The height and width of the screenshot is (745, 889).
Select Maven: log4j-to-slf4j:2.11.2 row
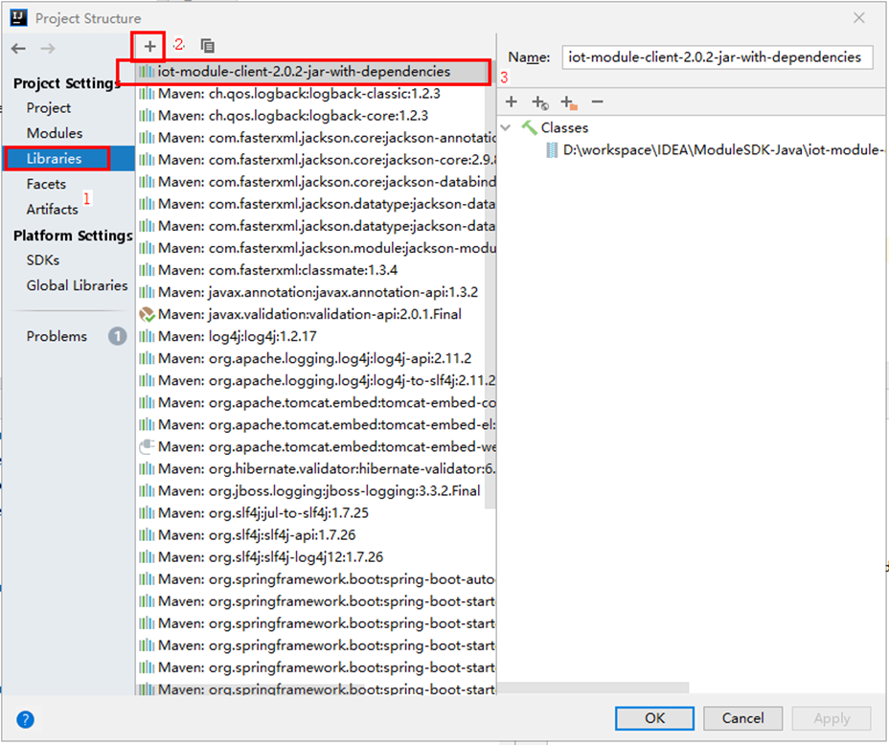click(316, 381)
